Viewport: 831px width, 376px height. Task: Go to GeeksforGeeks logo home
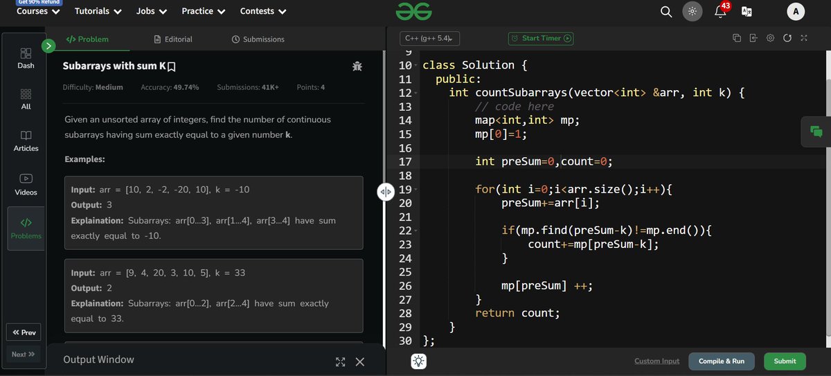(x=414, y=11)
